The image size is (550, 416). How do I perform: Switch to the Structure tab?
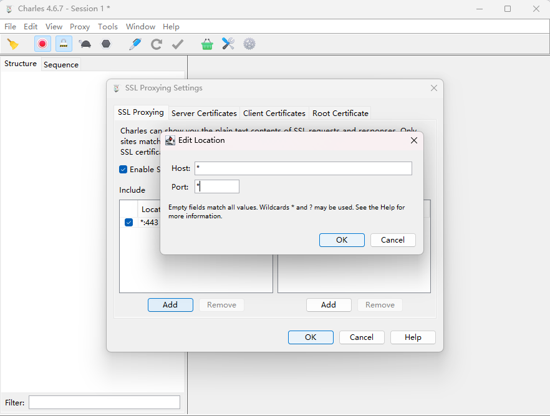[x=21, y=64]
